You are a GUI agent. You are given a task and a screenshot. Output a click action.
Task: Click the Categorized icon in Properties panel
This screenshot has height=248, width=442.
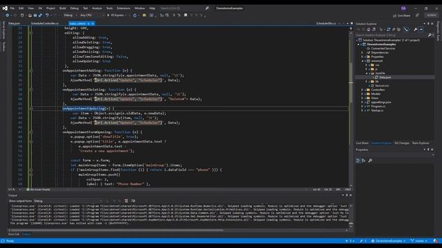[x=358, y=161]
